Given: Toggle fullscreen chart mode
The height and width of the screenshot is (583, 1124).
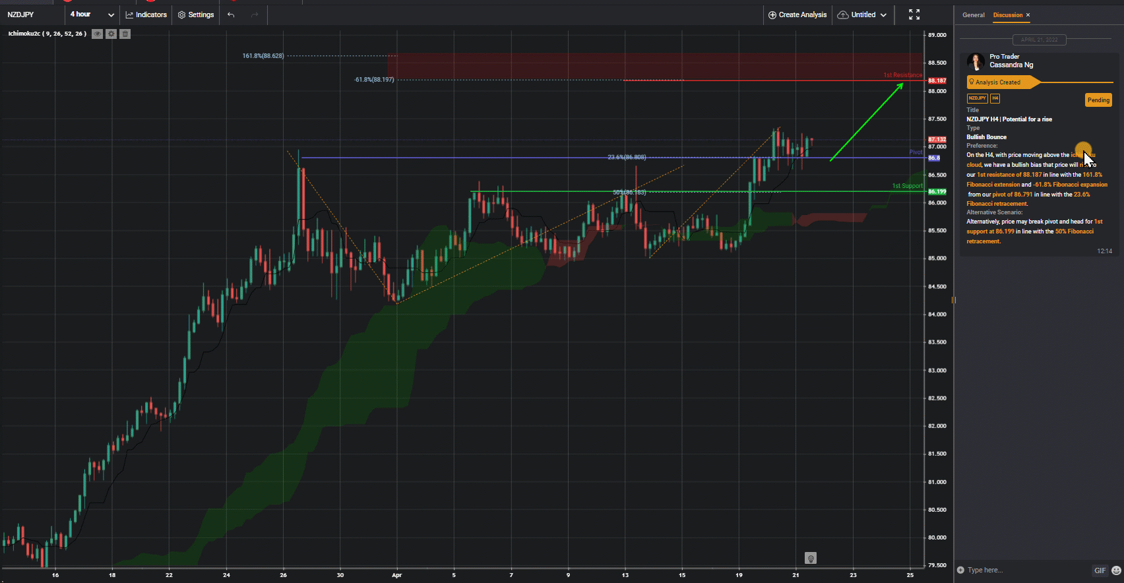Looking at the screenshot, I should click(914, 15).
